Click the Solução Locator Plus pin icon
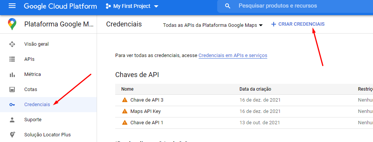 click(13, 135)
